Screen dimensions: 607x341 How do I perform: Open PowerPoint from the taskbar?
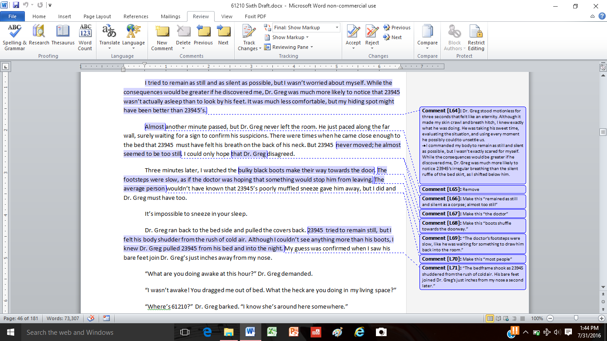pos(294,332)
